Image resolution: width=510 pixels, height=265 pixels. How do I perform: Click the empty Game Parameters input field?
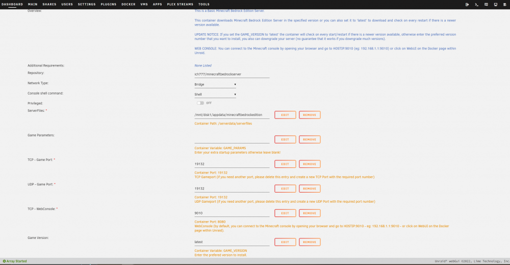point(232,139)
